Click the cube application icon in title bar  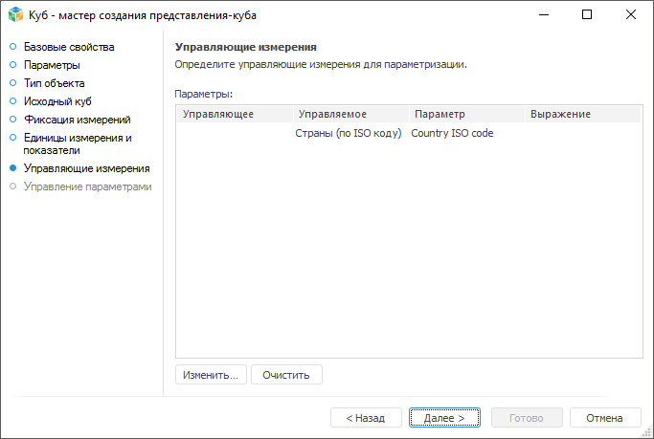click(15, 15)
